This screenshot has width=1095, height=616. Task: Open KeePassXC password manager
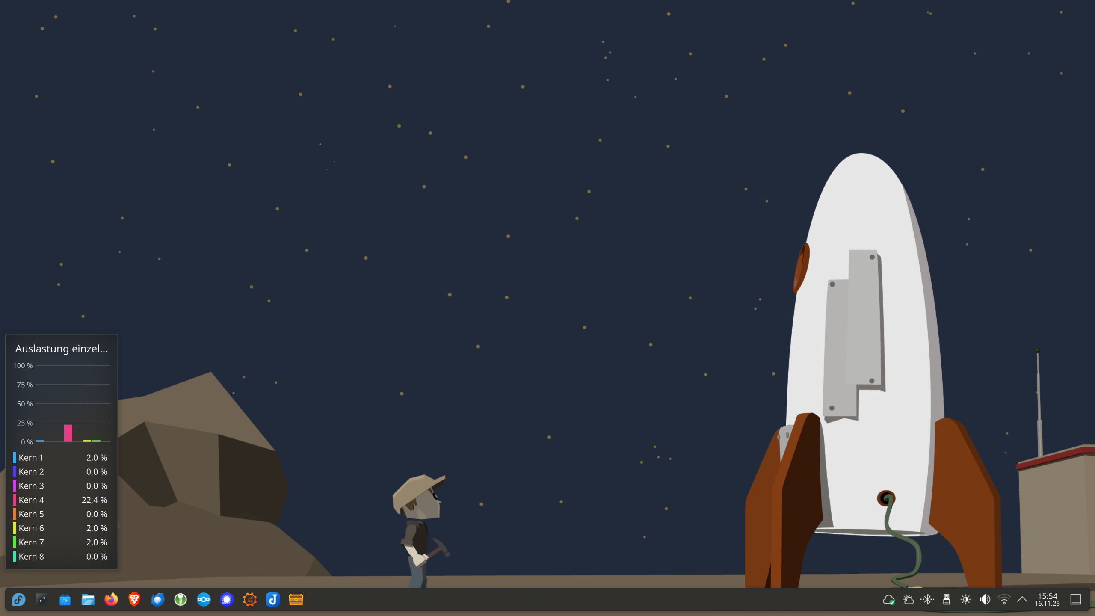[181, 600]
